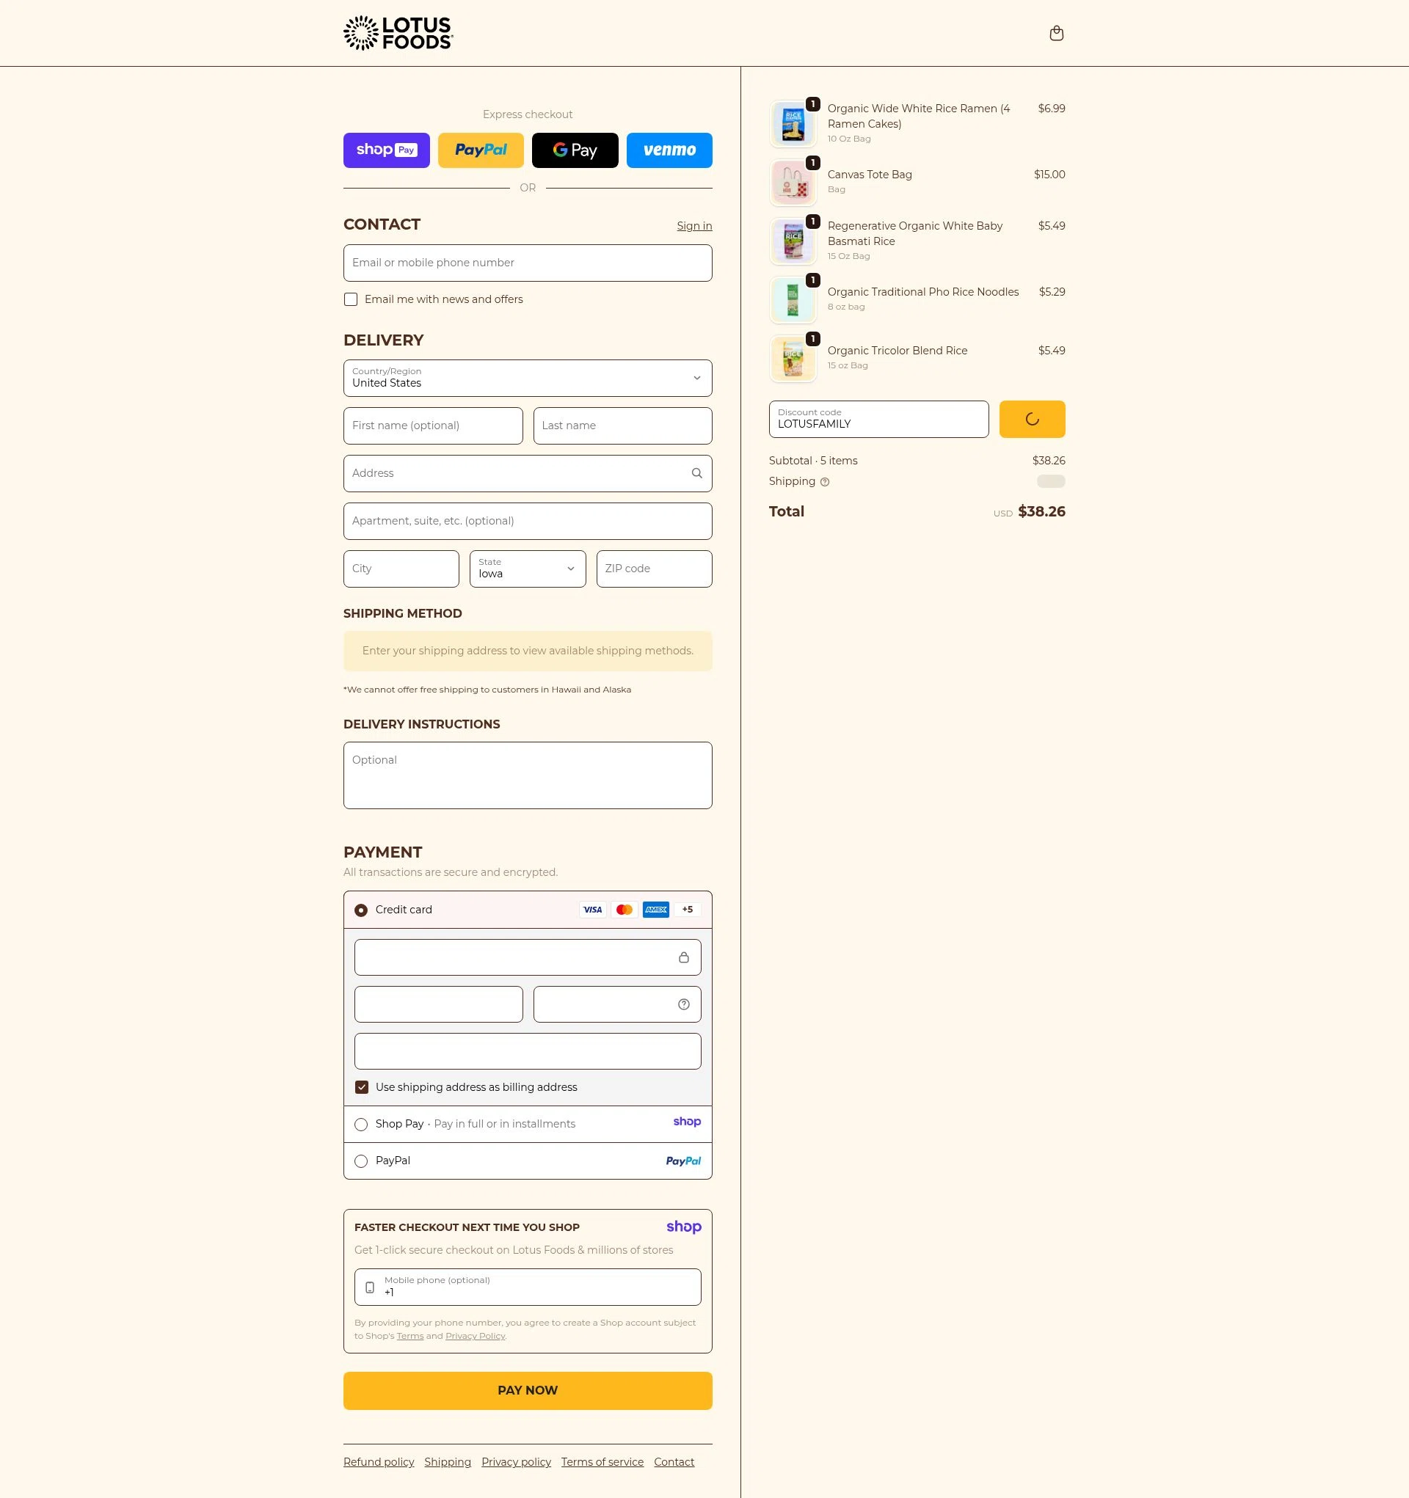Viewport: 1409px width, 1498px height.
Task: Open the Terms of service page
Action: 602,1461
